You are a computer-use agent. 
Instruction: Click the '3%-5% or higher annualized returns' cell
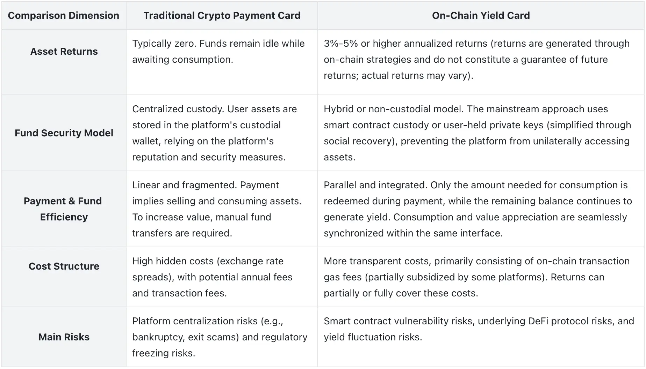476,60
